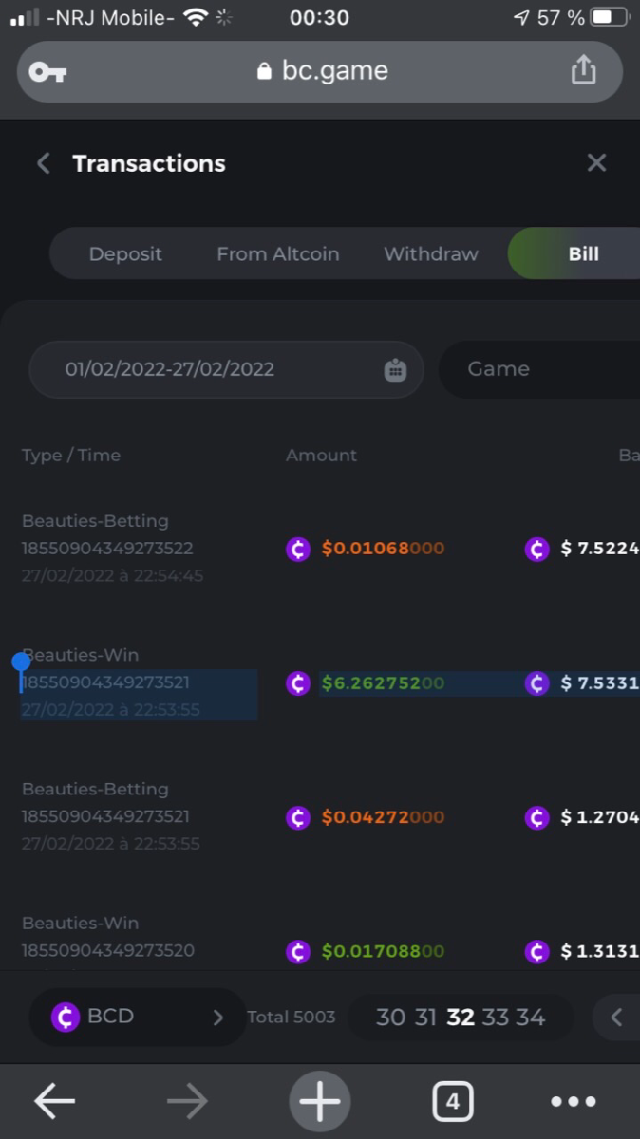Tap the key password icon in address bar
The width and height of the screenshot is (640, 1139).
[47, 72]
